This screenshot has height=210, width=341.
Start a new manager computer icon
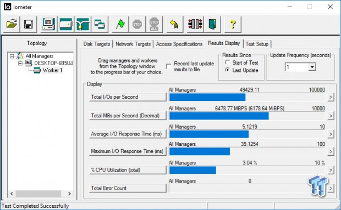coord(49,24)
